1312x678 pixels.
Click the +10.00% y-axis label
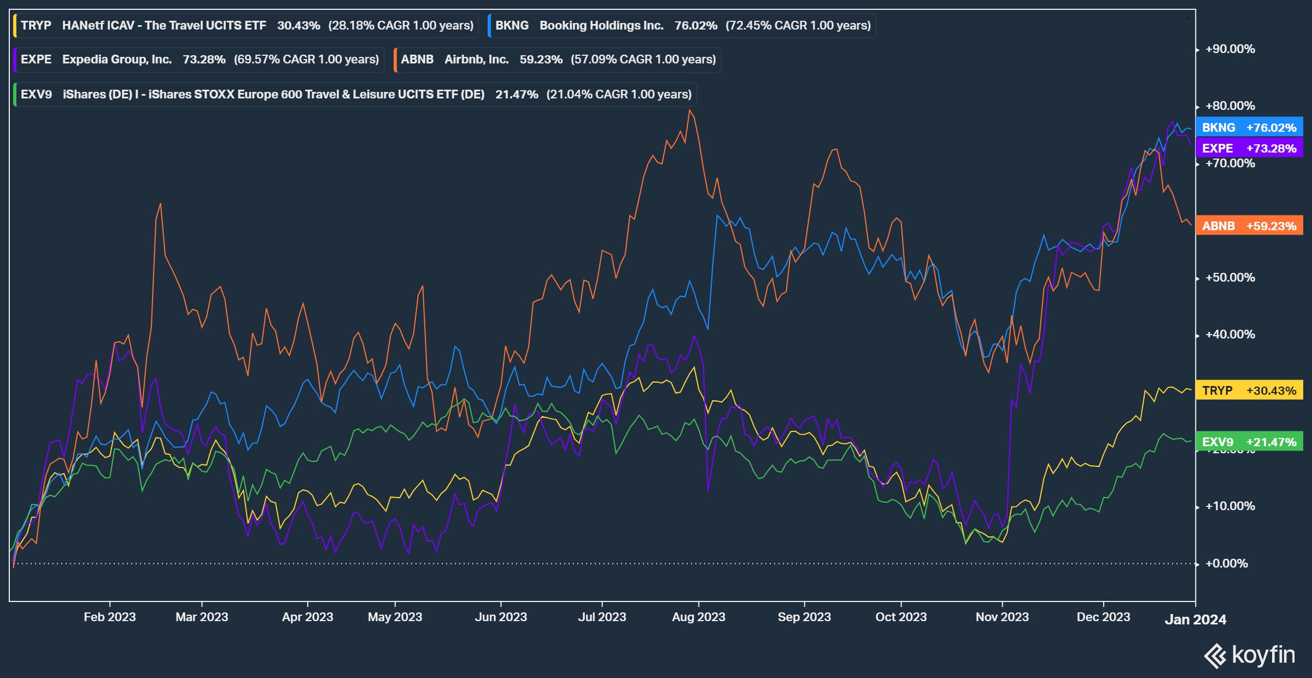[x=1230, y=506]
